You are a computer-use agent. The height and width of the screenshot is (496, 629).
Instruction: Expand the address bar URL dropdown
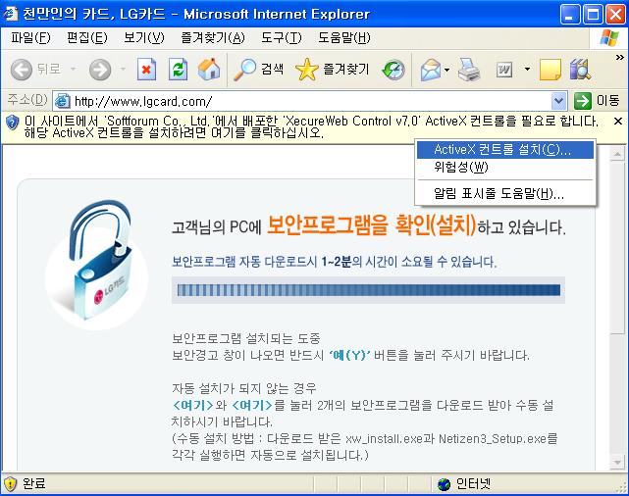click(559, 100)
